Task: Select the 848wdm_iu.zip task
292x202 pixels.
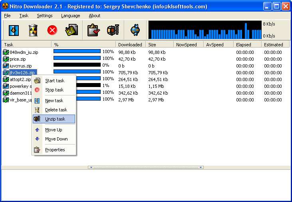Action: click(x=24, y=53)
